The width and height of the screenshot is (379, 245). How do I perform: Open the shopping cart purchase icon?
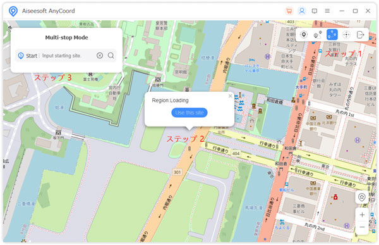pyautogui.click(x=289, y=11)
